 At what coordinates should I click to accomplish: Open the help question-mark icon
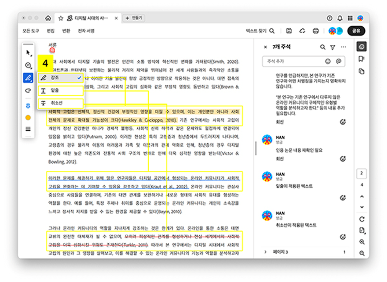330,18
